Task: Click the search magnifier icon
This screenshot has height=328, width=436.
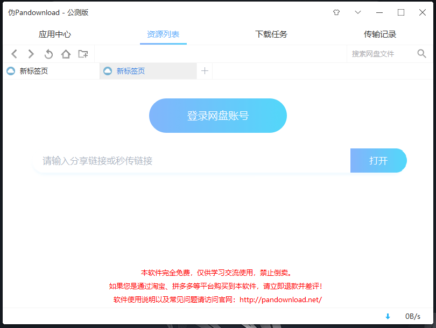Action: point(421,54)
